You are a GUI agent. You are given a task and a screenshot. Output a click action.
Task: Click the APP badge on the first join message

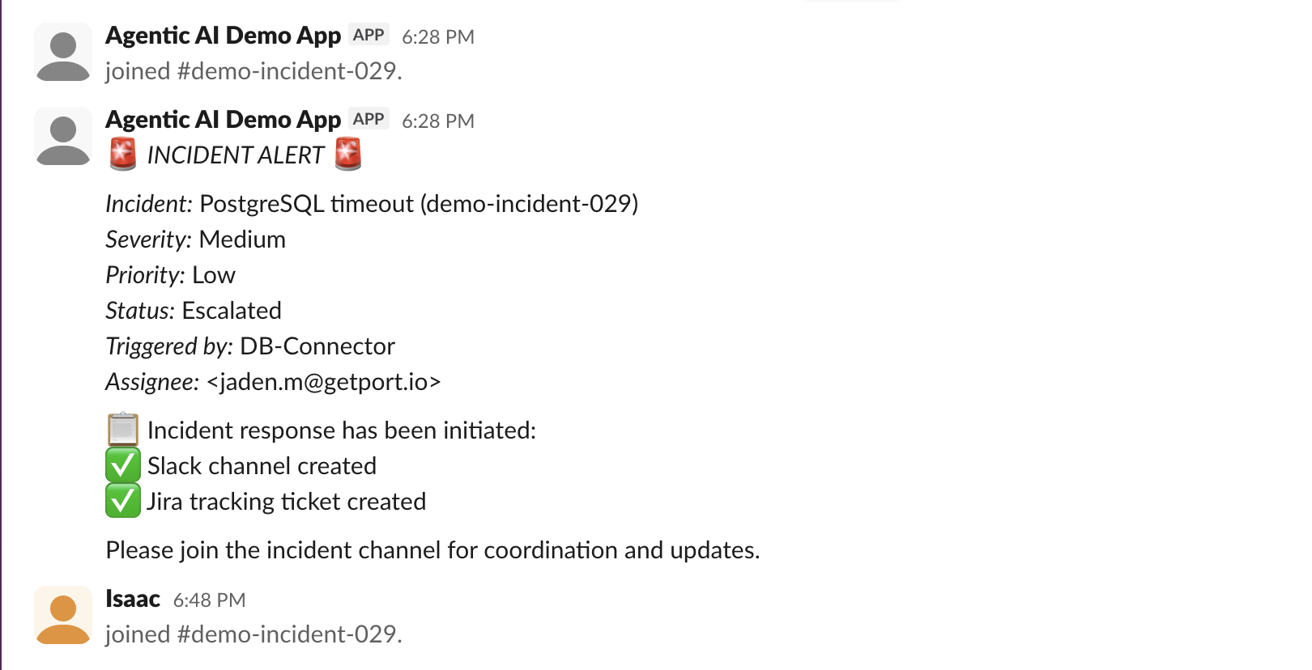[x=368, y=35]
